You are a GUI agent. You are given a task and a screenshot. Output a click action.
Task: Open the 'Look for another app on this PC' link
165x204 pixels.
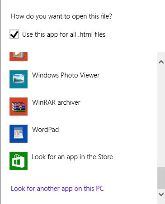tap(57, 189)
